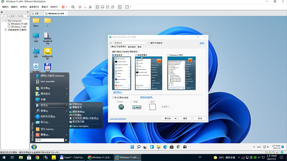
Task: Close the Windows 11 x64 VM tab
Action: [x=66, y=14]
